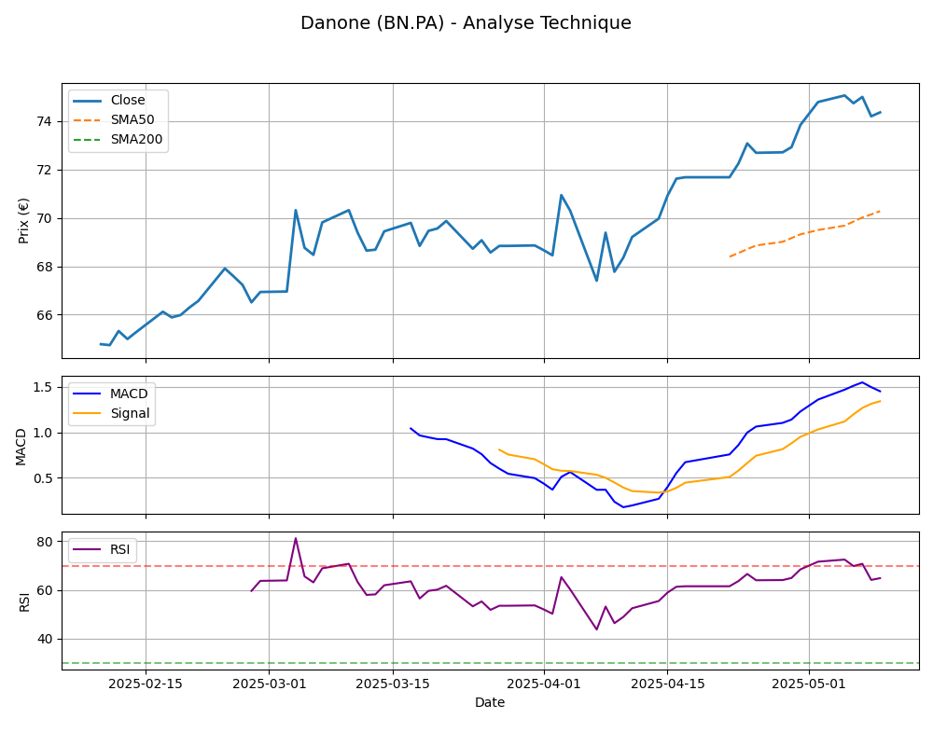Click the MACD axis tick '1.5'
This screenshot has height=746, width=933.
pyautogui.click(x=42, y=388)
